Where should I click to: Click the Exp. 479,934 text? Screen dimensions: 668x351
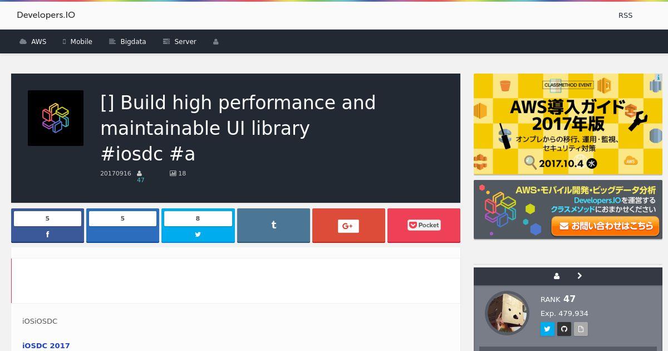click(x=564, y=313)
